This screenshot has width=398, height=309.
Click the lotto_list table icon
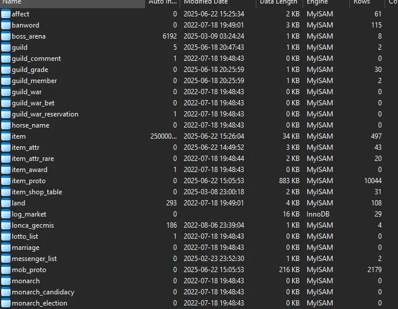click(x=6, y=236)
